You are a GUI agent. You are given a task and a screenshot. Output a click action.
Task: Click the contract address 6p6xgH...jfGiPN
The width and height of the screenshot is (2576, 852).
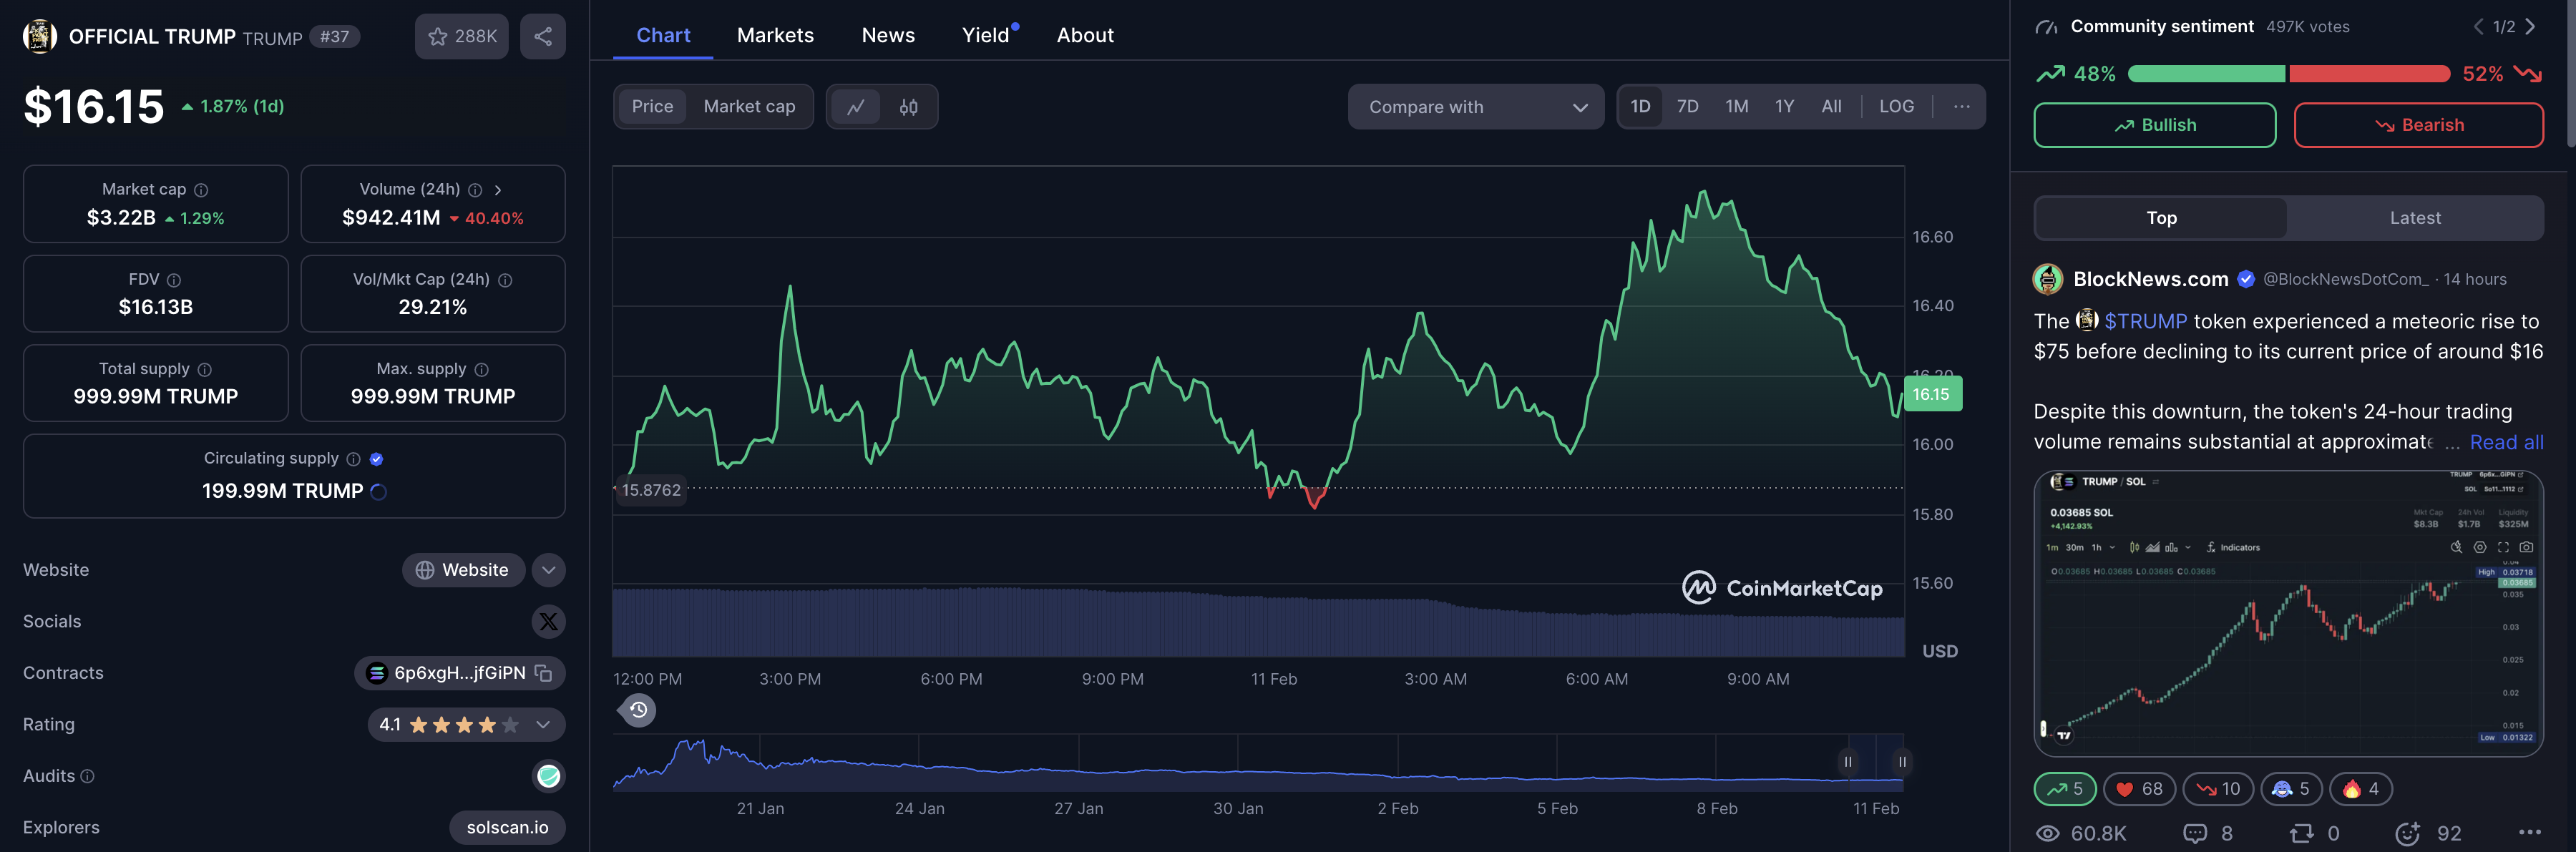click(459, 673)
